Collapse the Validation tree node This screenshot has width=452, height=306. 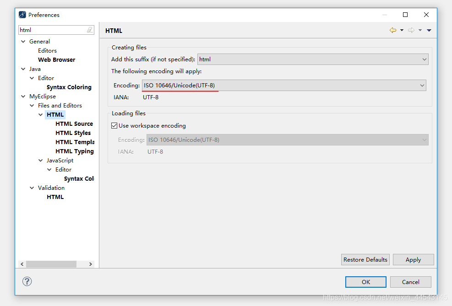point(32,188)
